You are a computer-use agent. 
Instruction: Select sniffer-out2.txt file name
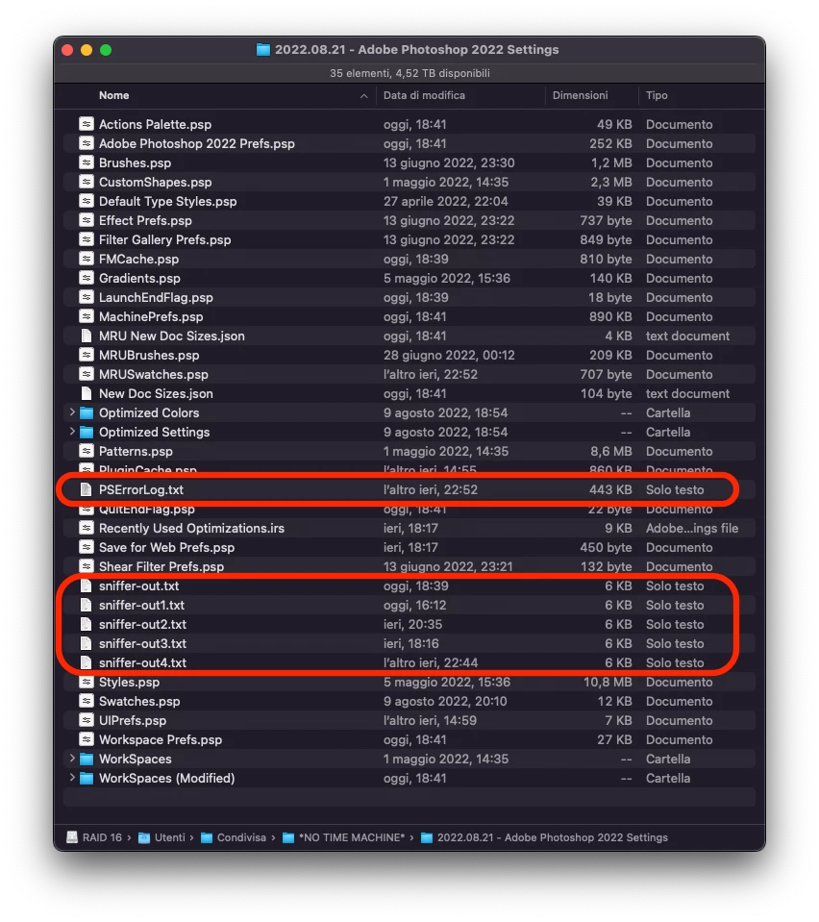tap(142, 625)
